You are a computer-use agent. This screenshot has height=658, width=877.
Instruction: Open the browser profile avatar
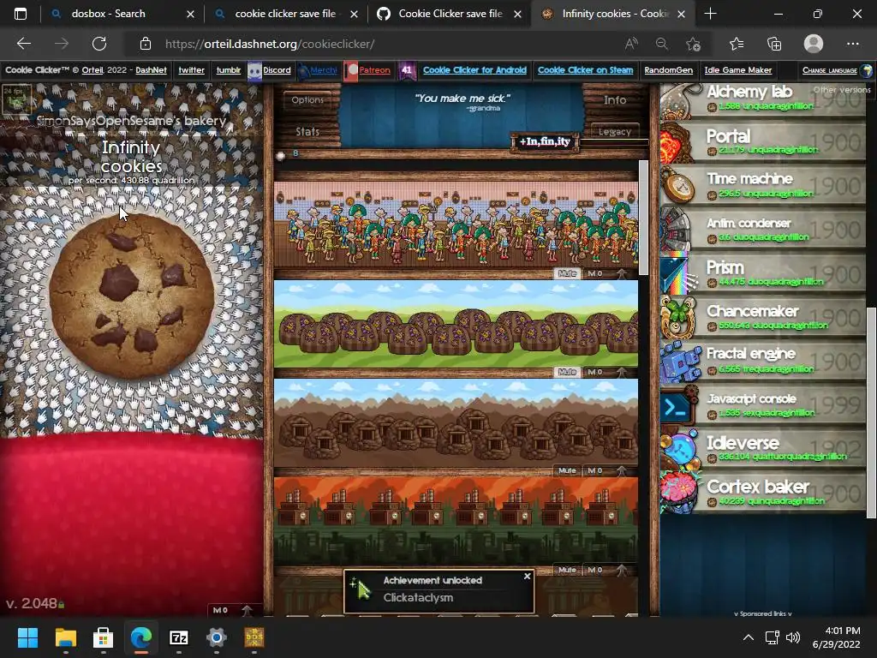click(814, 44)
